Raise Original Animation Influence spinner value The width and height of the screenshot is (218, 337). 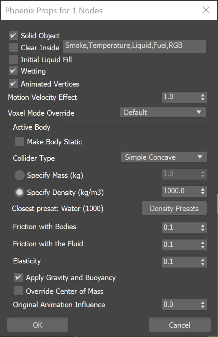203,302
